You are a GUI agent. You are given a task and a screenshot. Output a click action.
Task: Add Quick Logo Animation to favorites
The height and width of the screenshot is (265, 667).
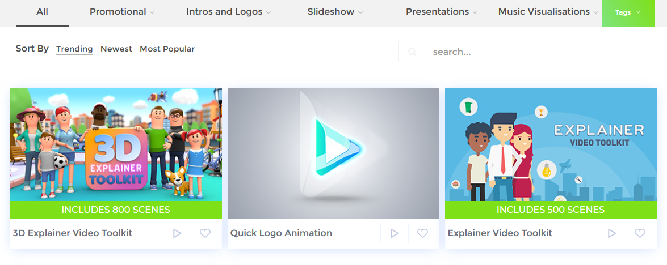click(422, 233)
